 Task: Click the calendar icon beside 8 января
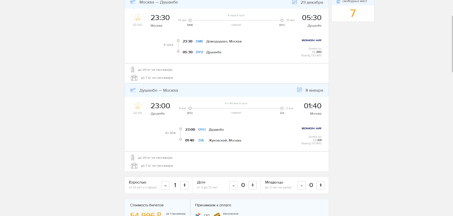point(299,90)
